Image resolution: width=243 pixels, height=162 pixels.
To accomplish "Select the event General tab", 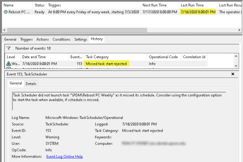I will (x=16, y=83).
